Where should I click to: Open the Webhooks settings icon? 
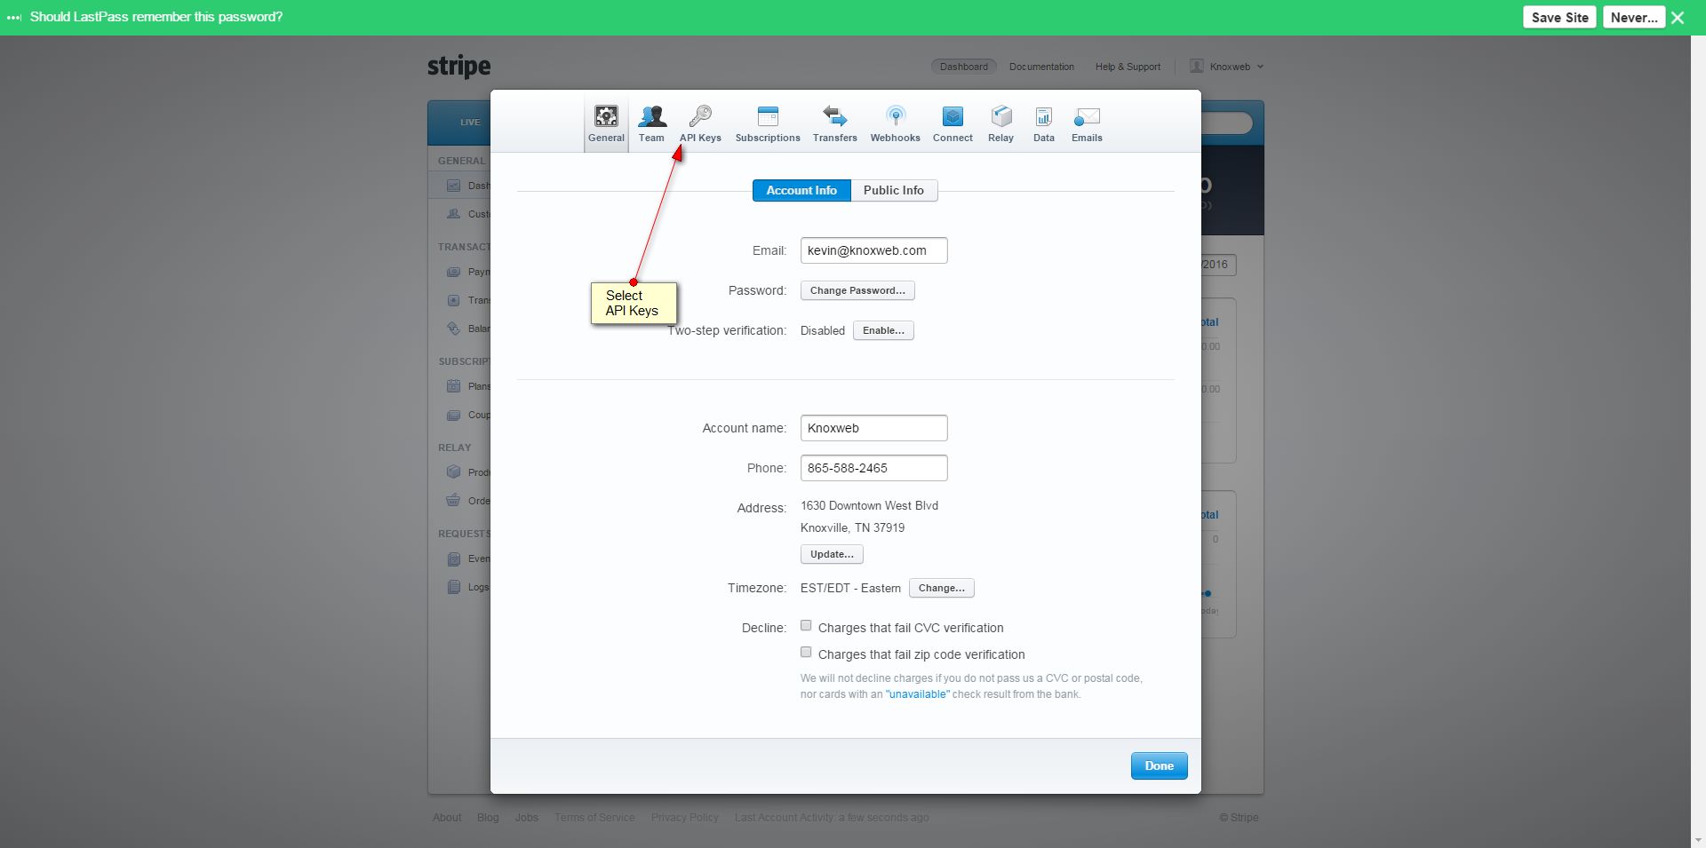coord(895,116)
